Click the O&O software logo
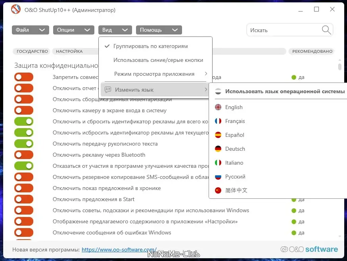The width and height of the screenshot is (347, 261). point(309,249)
